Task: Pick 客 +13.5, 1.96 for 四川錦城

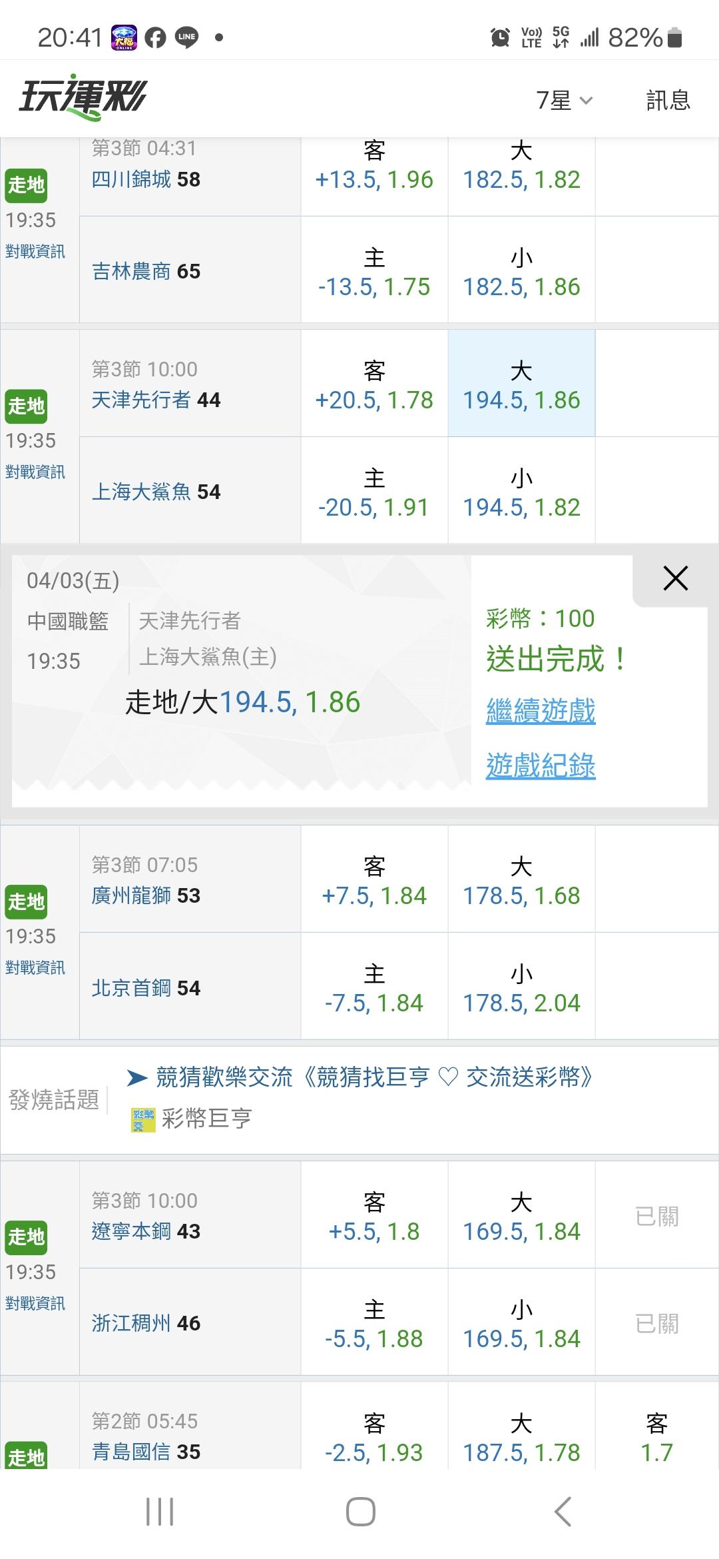Action: (374, 166)
